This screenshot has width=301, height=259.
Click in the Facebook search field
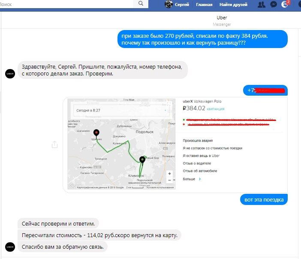pos(66,4)
